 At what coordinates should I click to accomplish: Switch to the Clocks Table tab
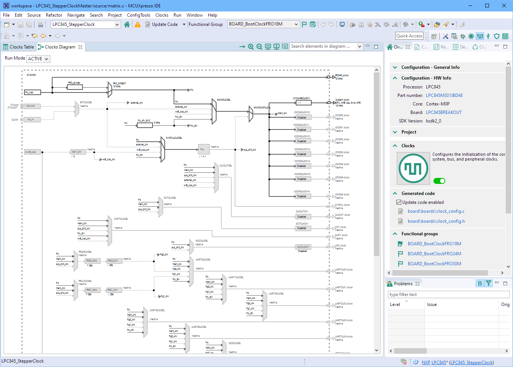pos(19,47)
